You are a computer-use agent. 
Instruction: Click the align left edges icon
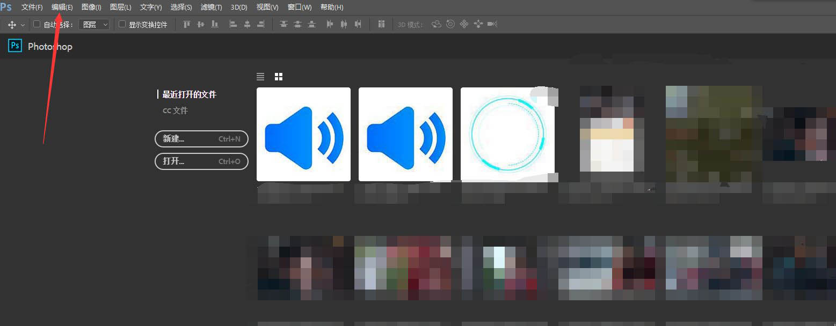click(233, 24)
